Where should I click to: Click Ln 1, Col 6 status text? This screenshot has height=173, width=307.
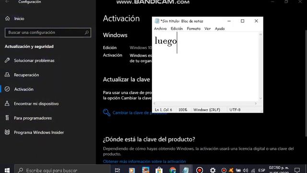[x=164, y=110]
